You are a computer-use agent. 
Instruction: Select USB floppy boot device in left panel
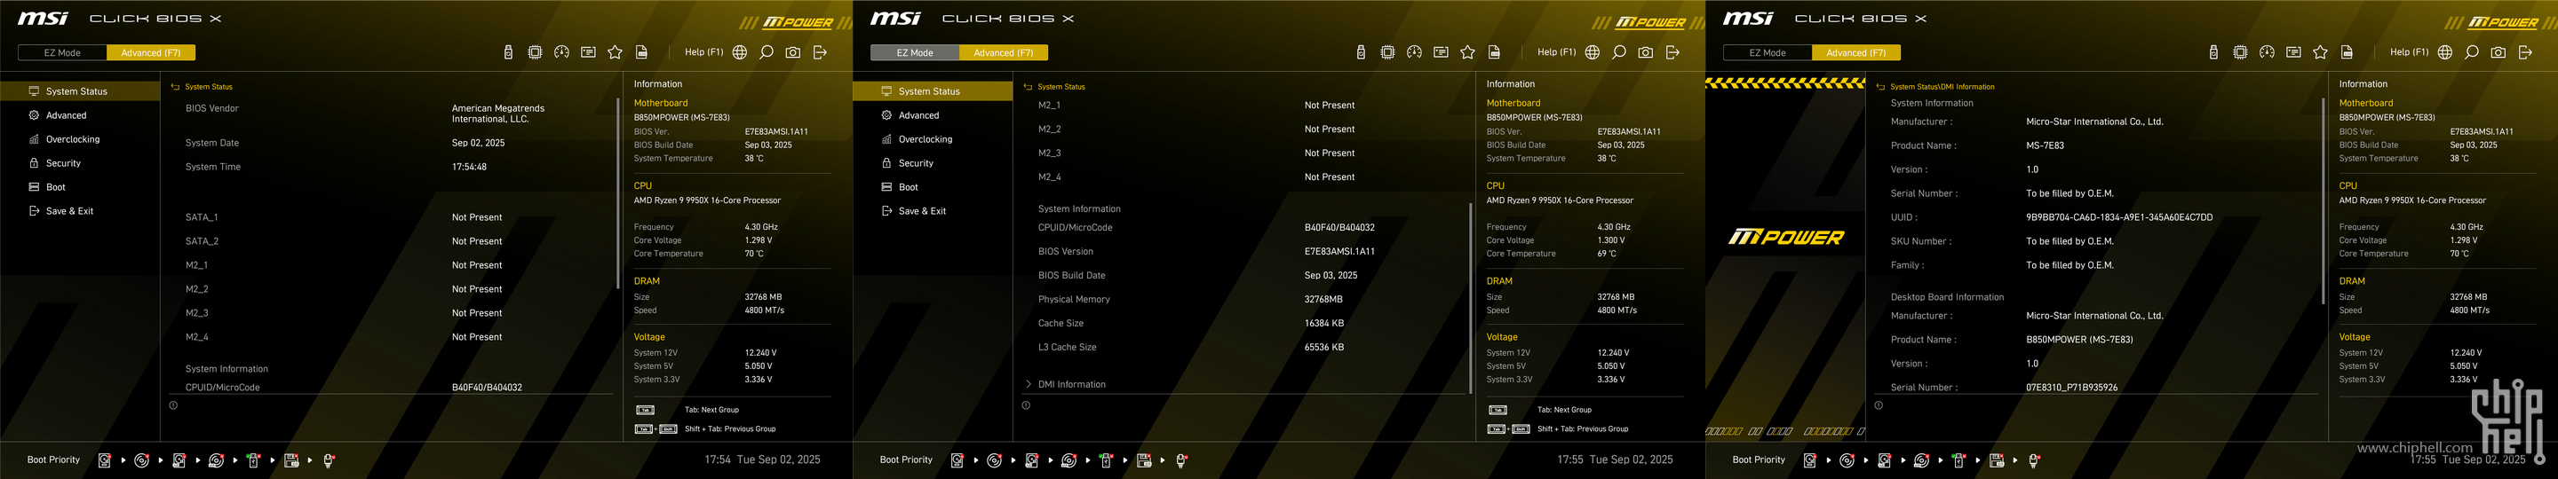[x=291, y=460]
